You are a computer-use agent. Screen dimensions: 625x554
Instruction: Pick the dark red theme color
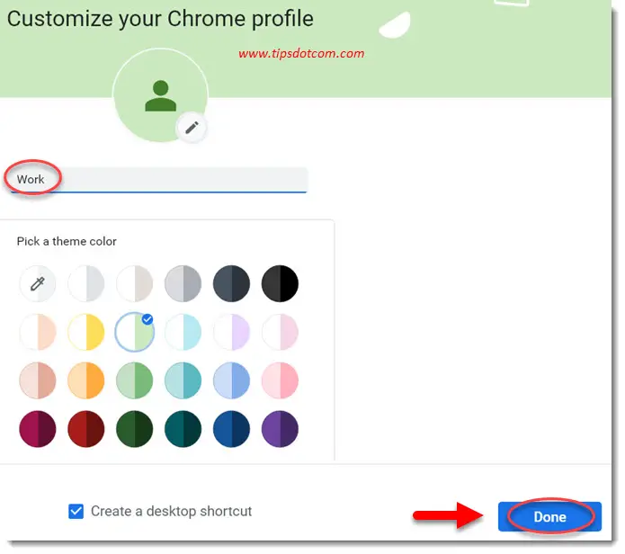[86, 429]
